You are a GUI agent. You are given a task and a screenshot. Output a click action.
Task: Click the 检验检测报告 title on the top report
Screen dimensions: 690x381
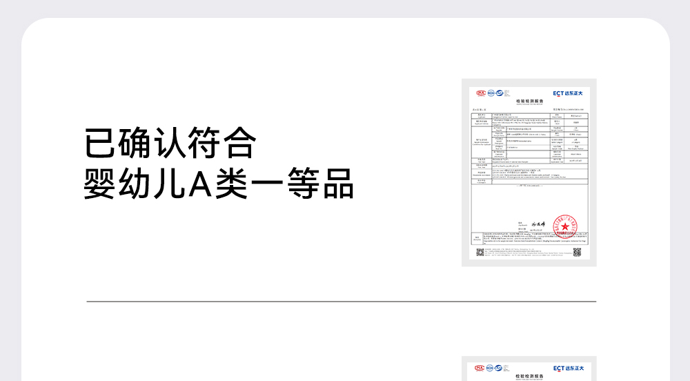pos(529,101)
